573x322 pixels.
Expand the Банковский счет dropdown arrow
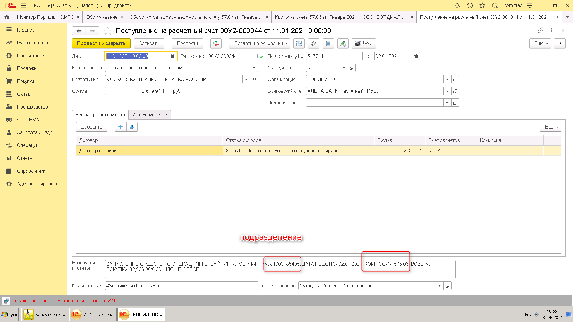coord(447,91)
